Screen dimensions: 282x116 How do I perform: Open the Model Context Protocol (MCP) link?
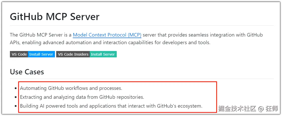tap(107, 35)
